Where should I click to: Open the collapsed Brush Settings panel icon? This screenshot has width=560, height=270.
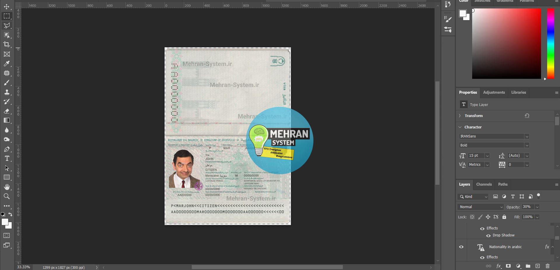tap(448, 19)
